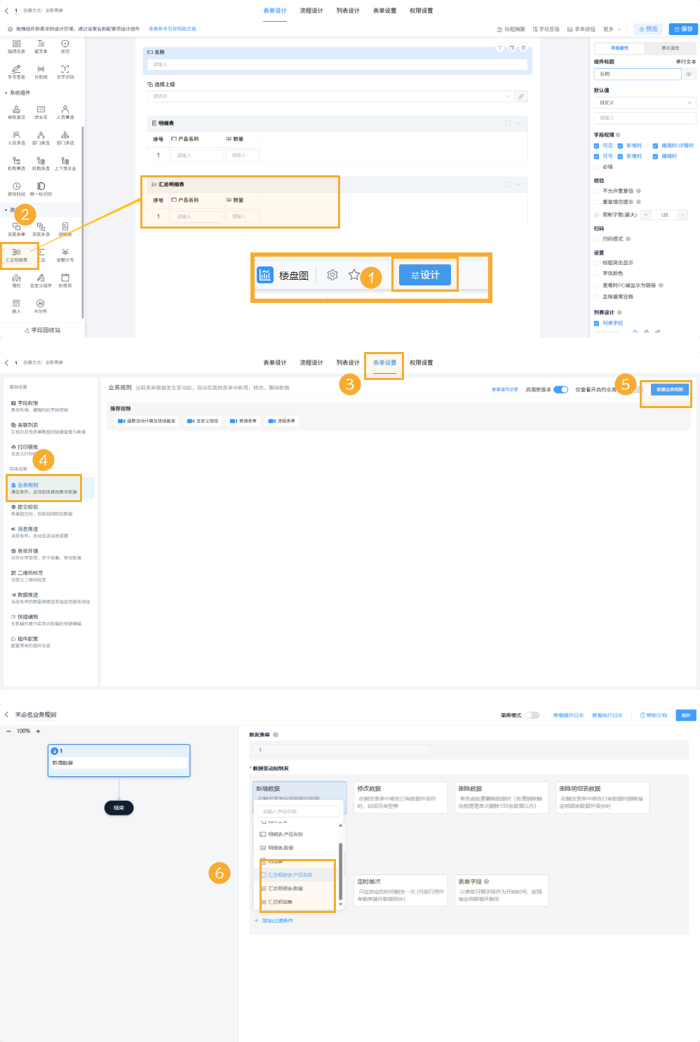
Task: Click the eye icon beside 组件标题 input
Action: coord(689,74)
